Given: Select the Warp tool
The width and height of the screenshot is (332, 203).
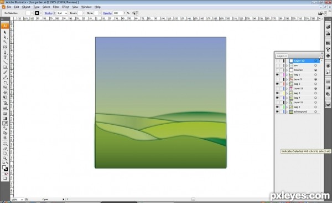Looking at the screenshot, I should click(x=5, y=93).
